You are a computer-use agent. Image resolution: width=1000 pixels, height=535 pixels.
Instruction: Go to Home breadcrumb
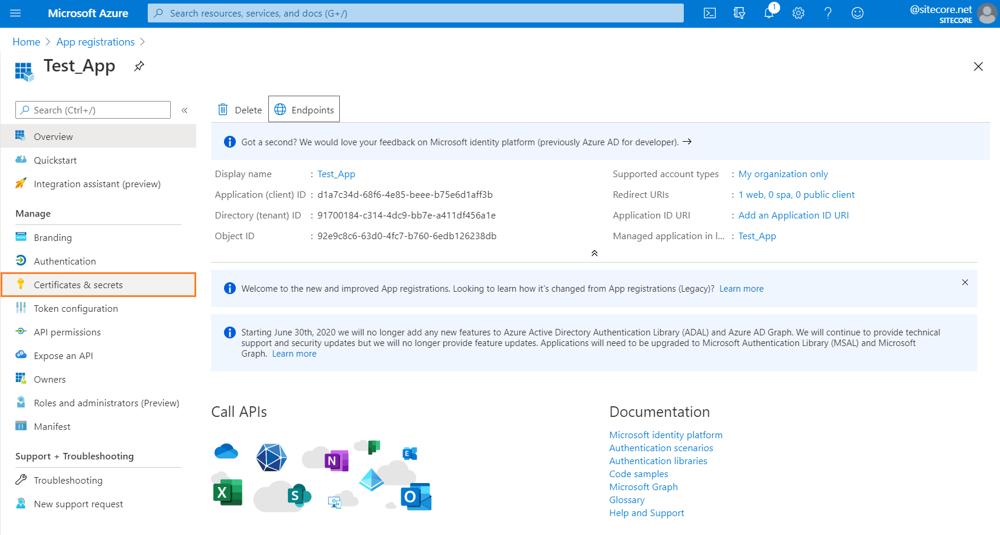[27, 42]
